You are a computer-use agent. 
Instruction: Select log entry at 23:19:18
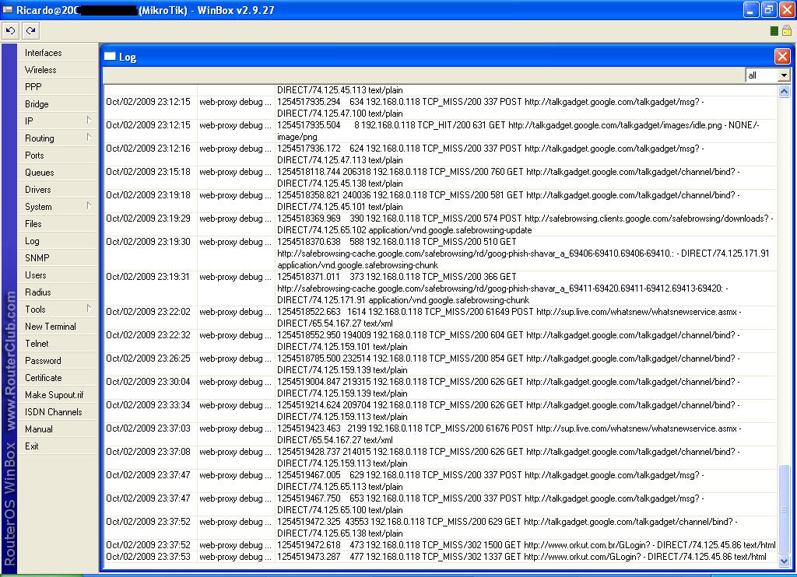coord(441,201)
